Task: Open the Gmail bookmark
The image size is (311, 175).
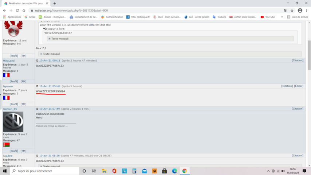Action: (30, 17)
